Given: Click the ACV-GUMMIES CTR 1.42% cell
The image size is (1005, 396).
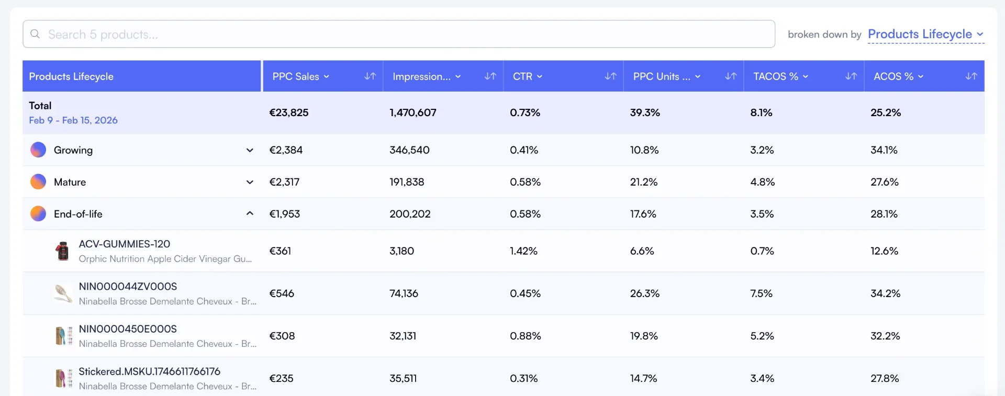Looking at the screenshot, I should (523, 251).
